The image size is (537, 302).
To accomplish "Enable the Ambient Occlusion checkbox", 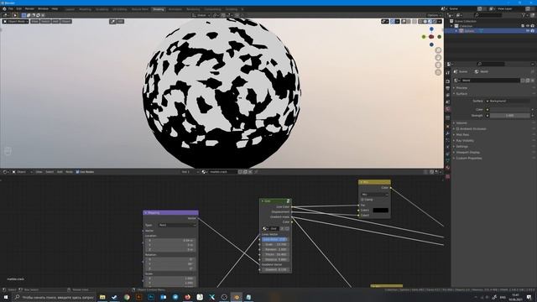I will [x=457, y=129].
